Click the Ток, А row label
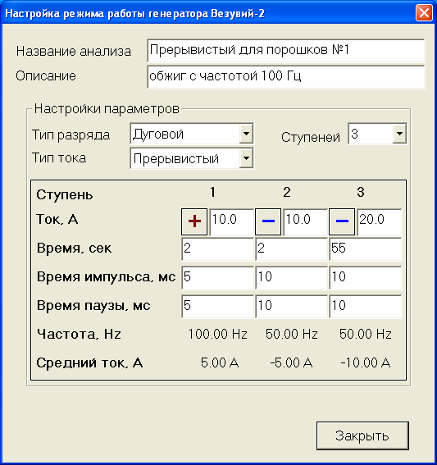 point(57,220)
